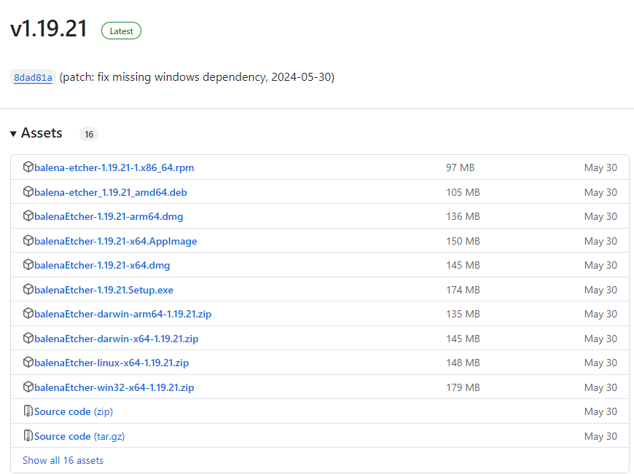Click package icon beside balenaEtcher-win32-x64-1.19.21.zip
This screenshot has width=634, height=474.
point(28,387)
